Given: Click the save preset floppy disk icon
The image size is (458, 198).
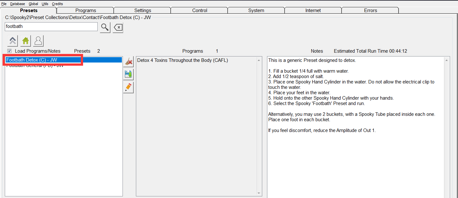Looking at the screenshot, I should [128, 75].
